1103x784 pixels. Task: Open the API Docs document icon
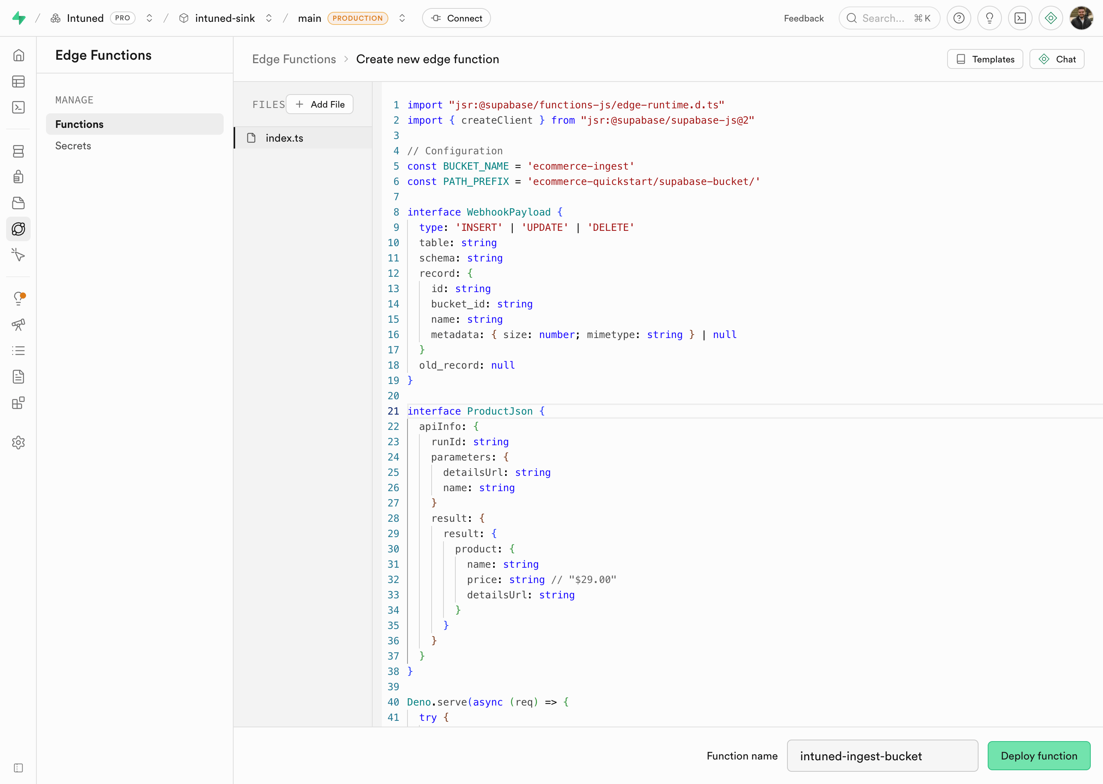click(x=18, y=377)
